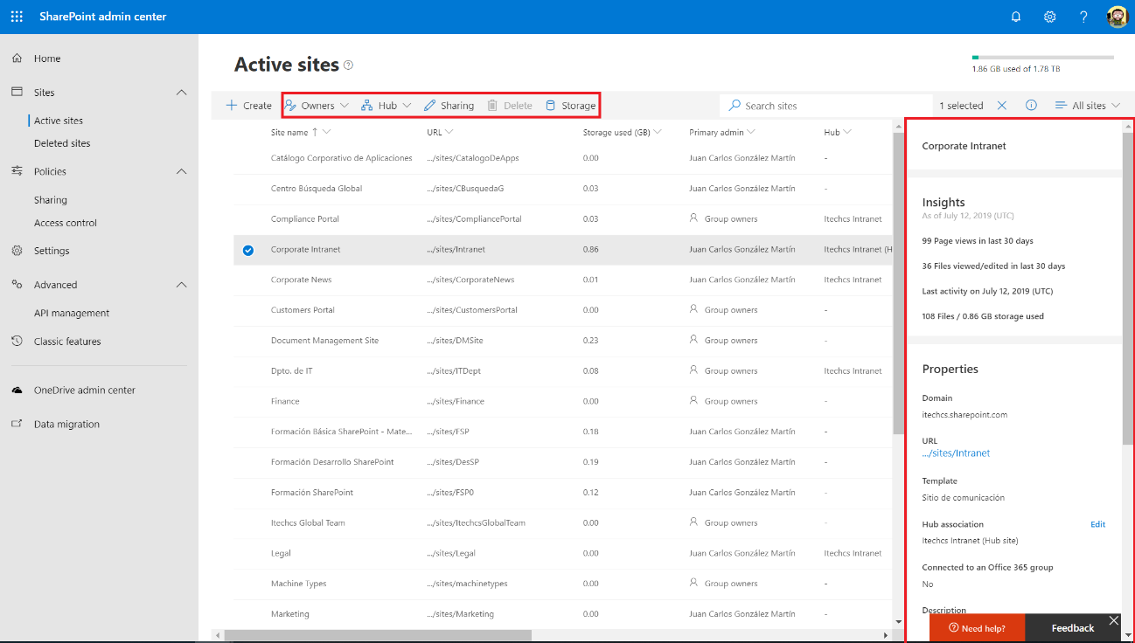1135x643 pixels.
Task: Click the storage usage progress bar
Action: 1042,58
